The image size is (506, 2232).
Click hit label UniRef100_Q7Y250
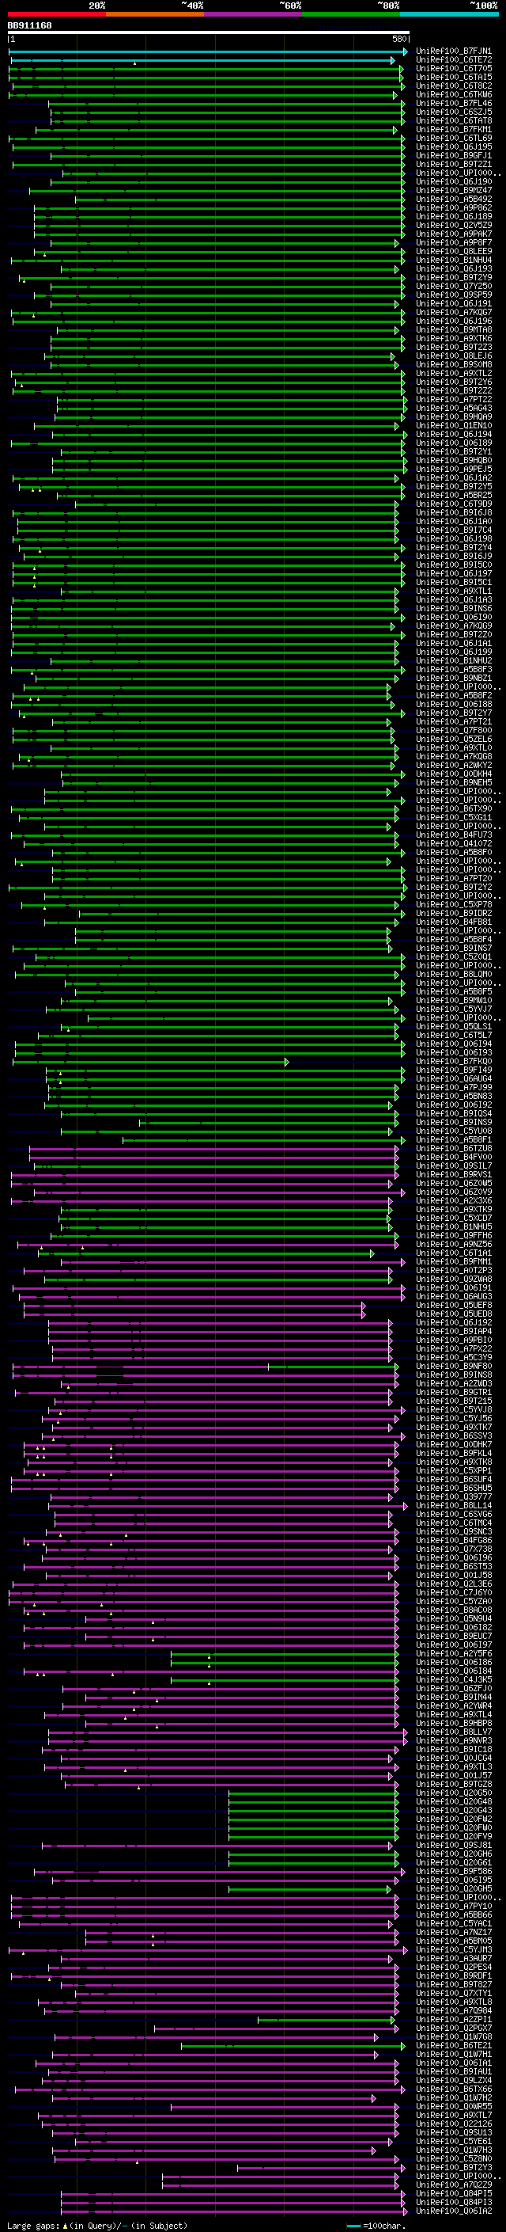tap(453, 286)
